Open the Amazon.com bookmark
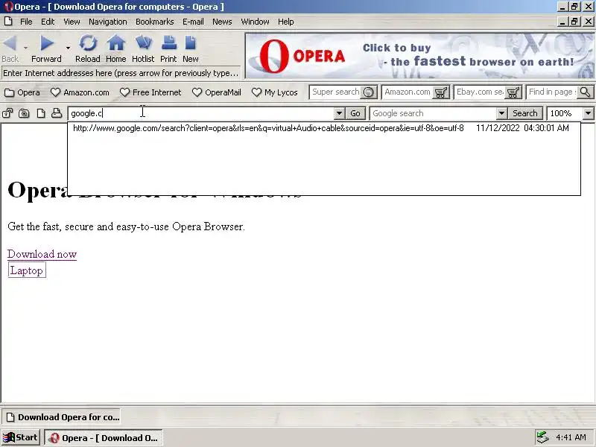The width and height of the screenshot is (596, 447). 80,92
